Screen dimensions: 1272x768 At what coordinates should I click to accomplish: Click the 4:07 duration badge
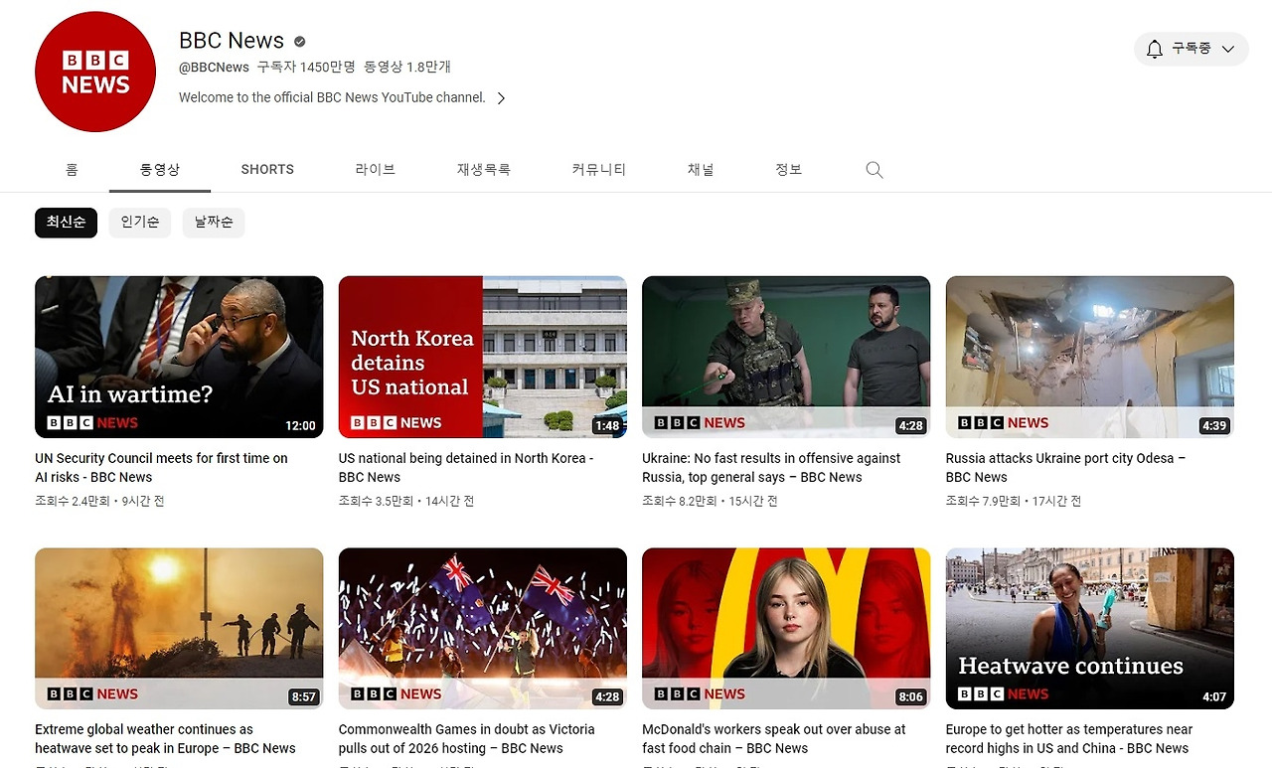[x=1214, y=696]
